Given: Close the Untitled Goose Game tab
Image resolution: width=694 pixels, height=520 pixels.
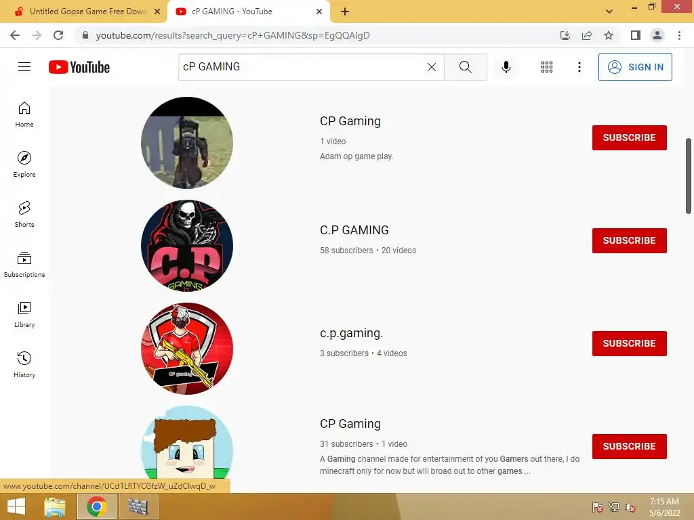Looking at the screenshot, I should [157, 12].
